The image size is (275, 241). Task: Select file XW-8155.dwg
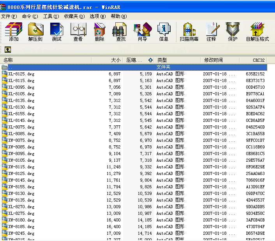click(21, 187)
